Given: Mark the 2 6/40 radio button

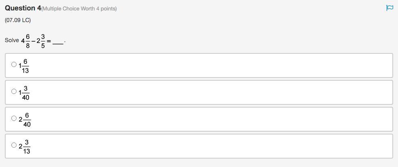Looking at the screenshot, I should tap(14, 118).
